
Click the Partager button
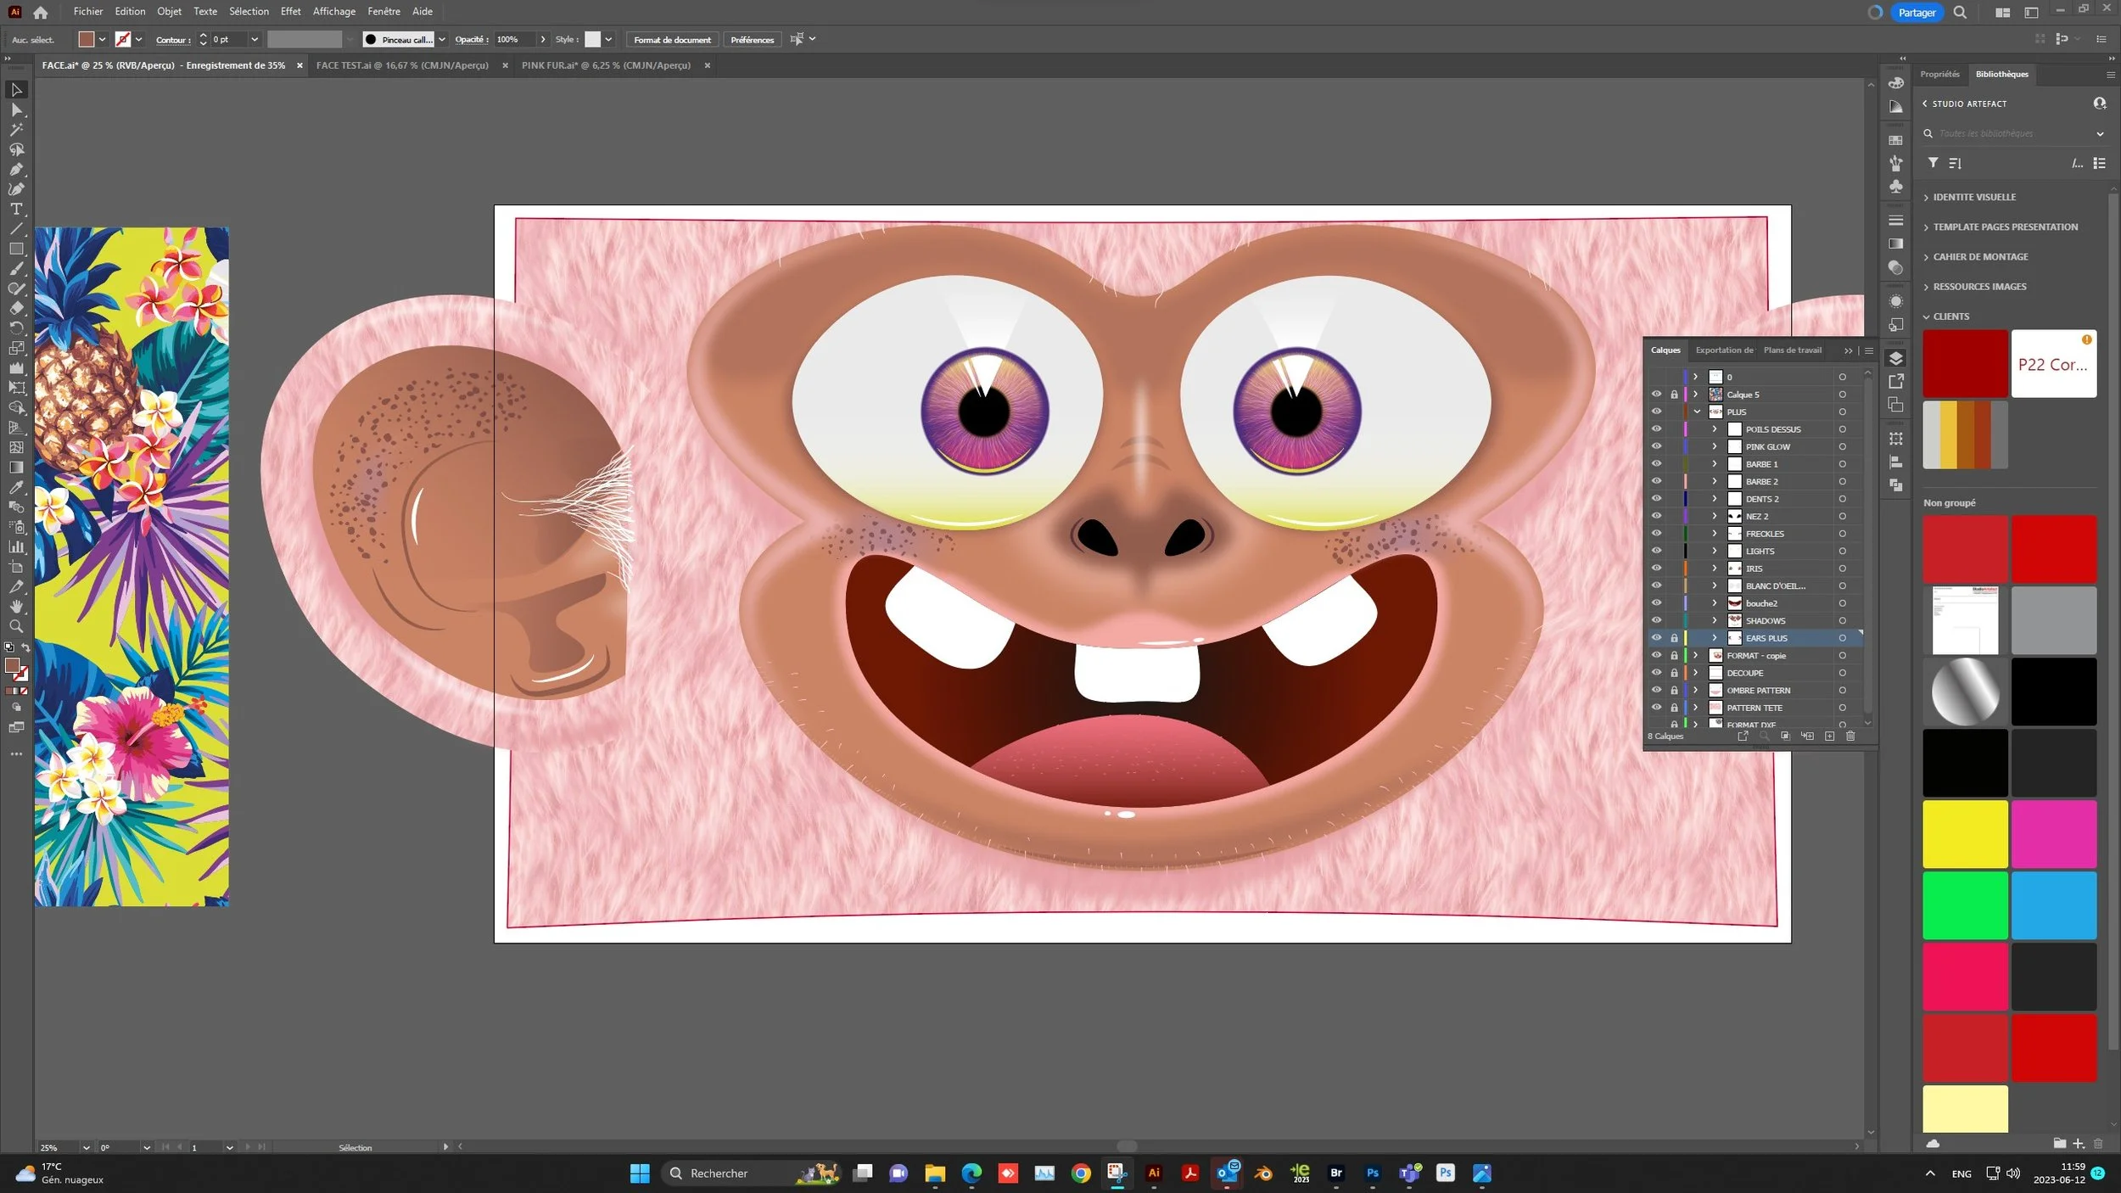point(1917,13)
